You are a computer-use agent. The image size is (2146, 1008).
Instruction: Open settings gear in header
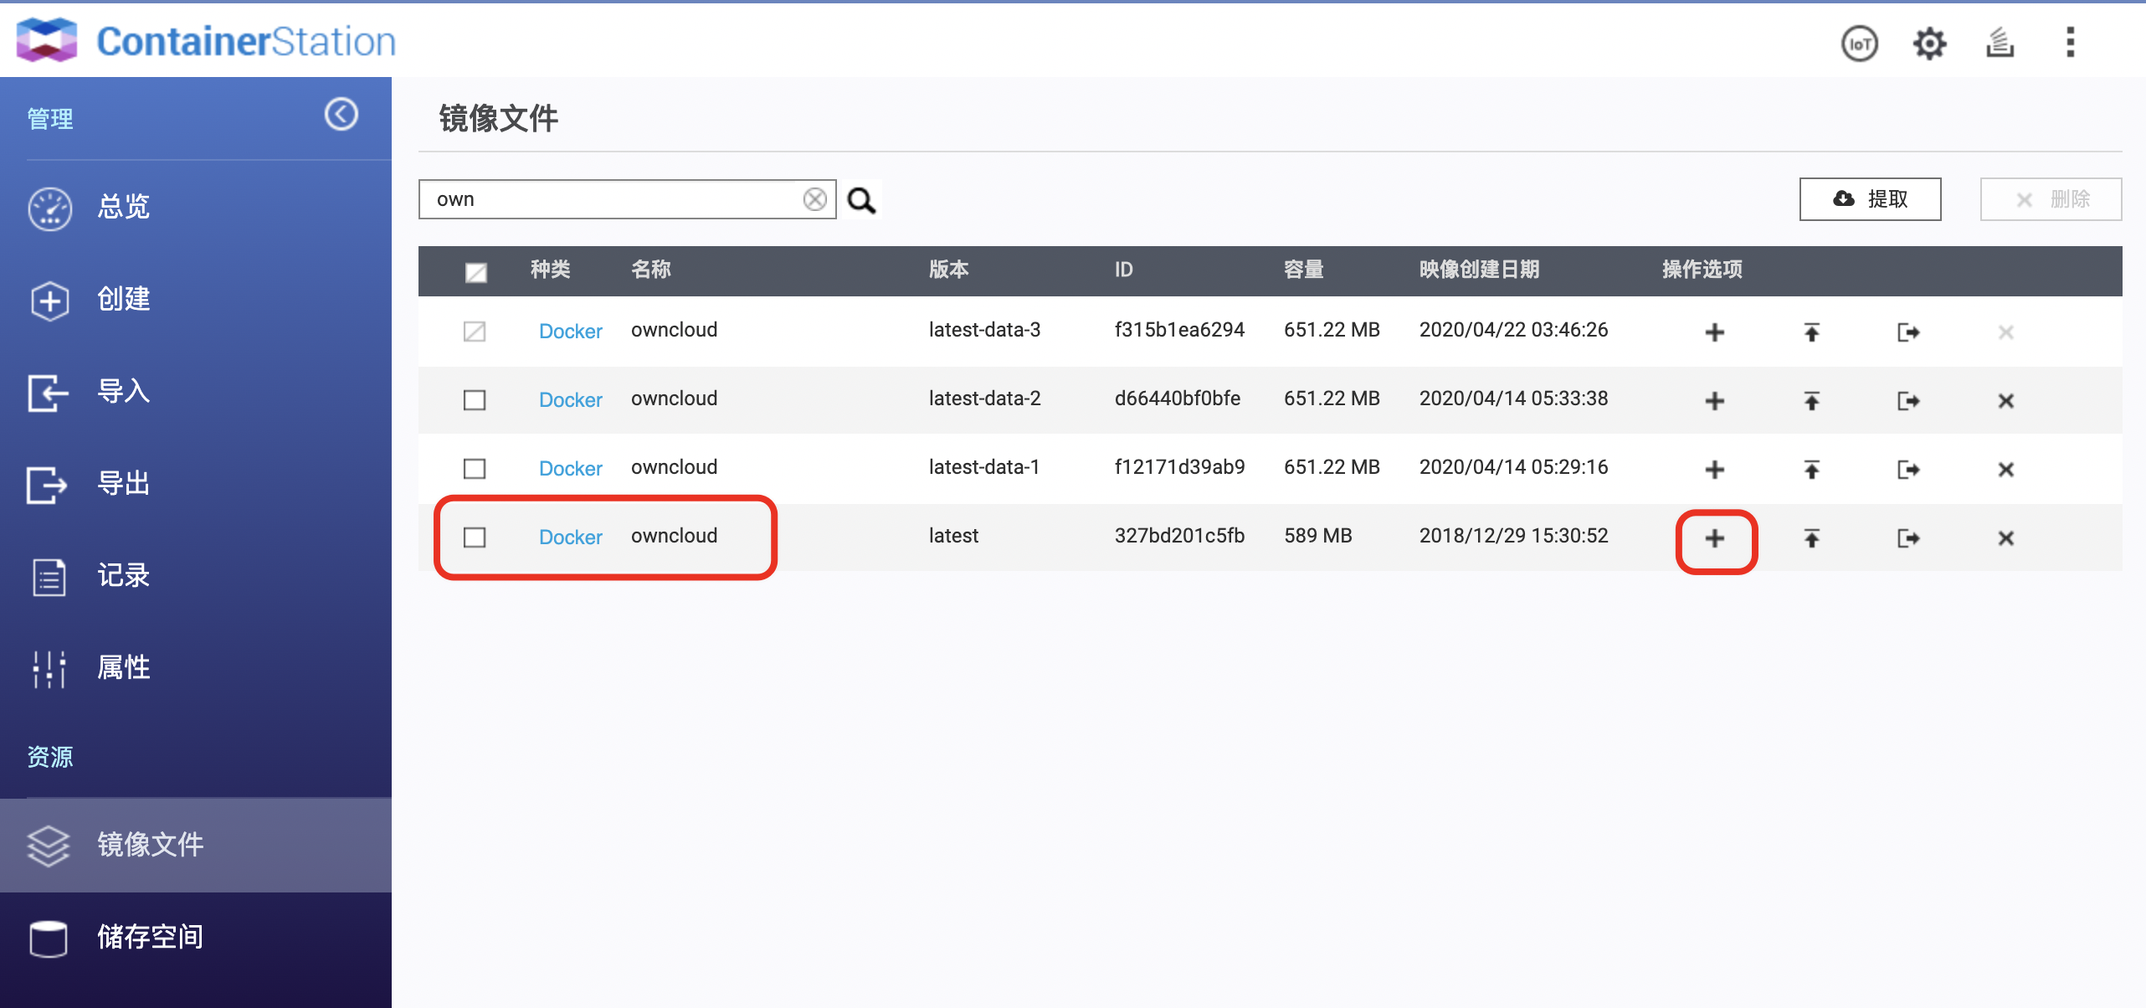pos(1929,43)
